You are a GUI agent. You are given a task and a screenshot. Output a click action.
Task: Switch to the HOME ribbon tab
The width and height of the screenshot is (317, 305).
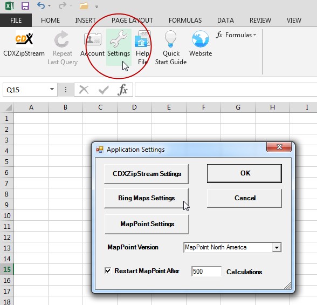pos(50,20)
